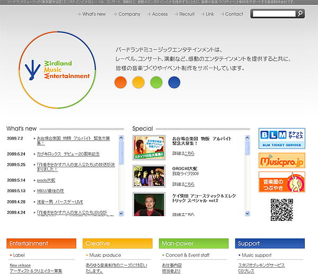
Task: Click the What's new scrollbar thumb
Action: click(121, 152)
